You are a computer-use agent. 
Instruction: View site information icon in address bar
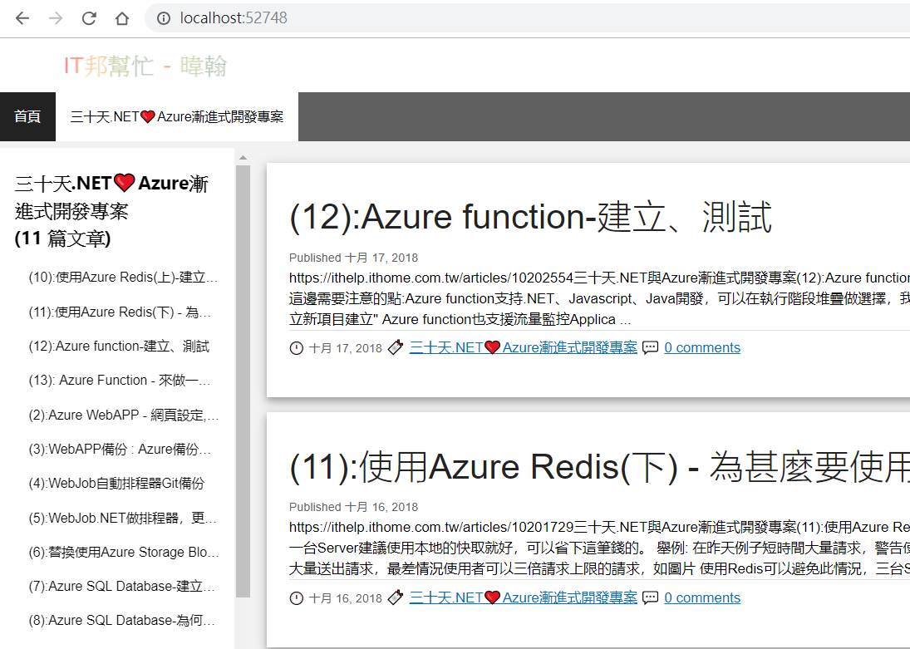[164, 18]
